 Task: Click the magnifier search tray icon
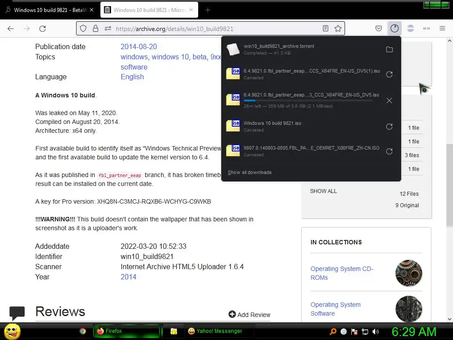coord(333,331)
